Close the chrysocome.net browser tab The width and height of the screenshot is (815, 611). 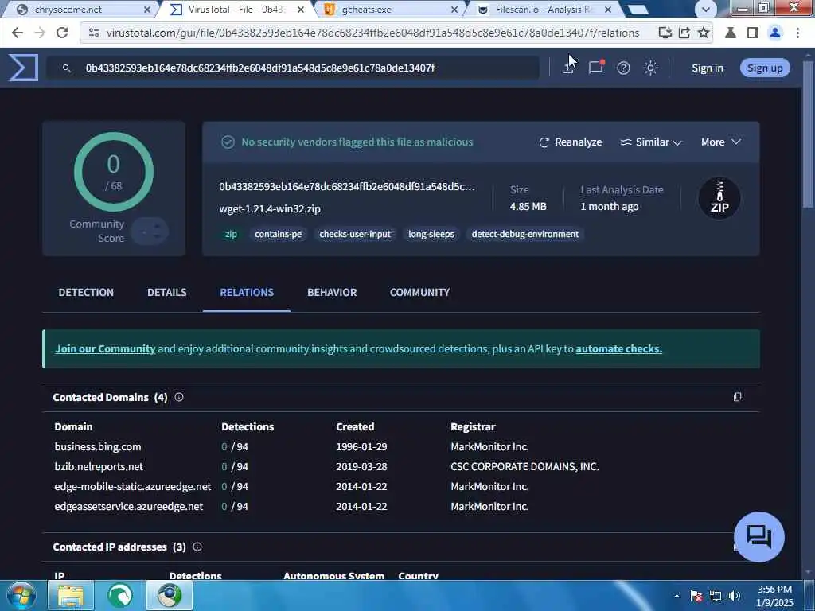click(x=147, y=10)
